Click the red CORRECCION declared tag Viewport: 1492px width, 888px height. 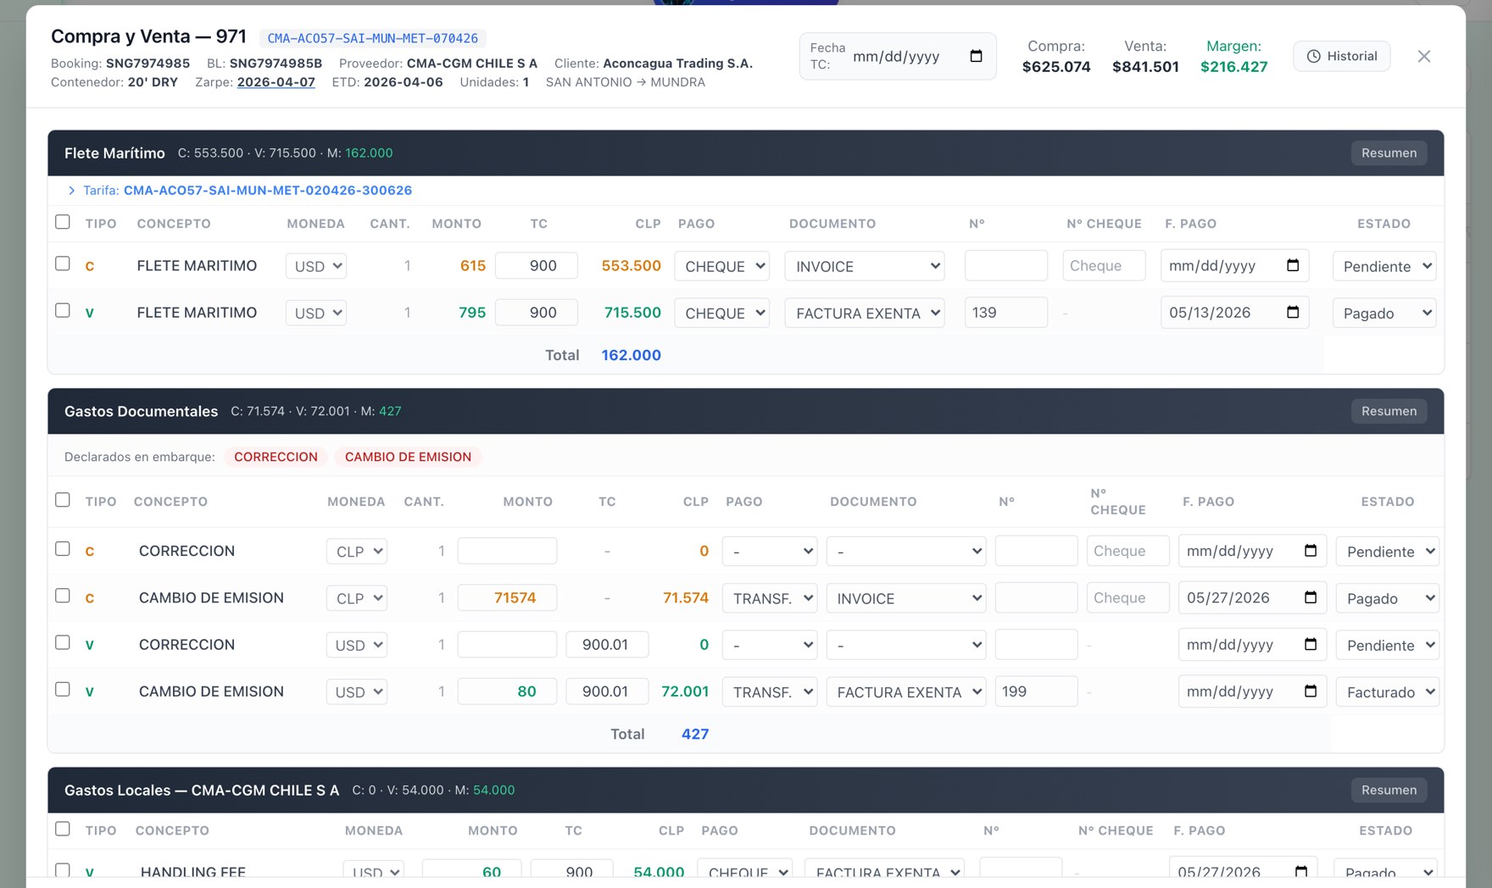[x=276, y=457]
